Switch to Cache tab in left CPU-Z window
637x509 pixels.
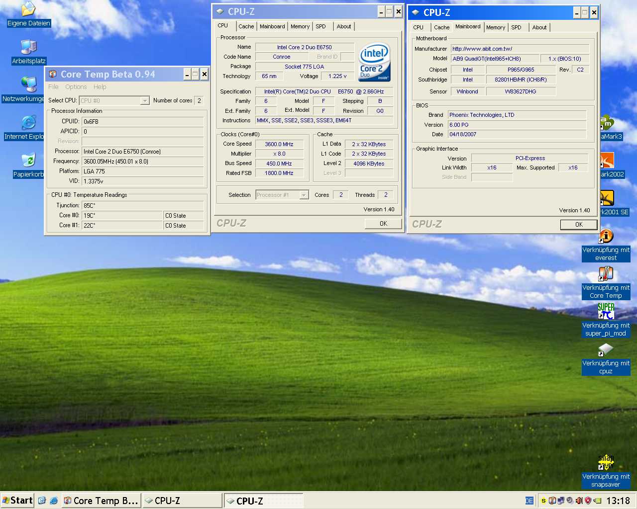[x=246, y=26]
